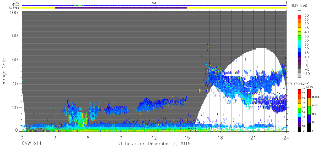This screenshot has height=149, width=322.
Task: Click the 45 label on elevation colorbar
Action: (306, 28)
